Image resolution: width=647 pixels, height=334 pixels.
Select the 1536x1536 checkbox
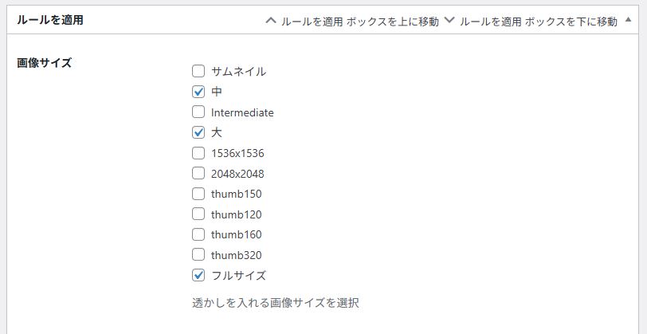198,153
